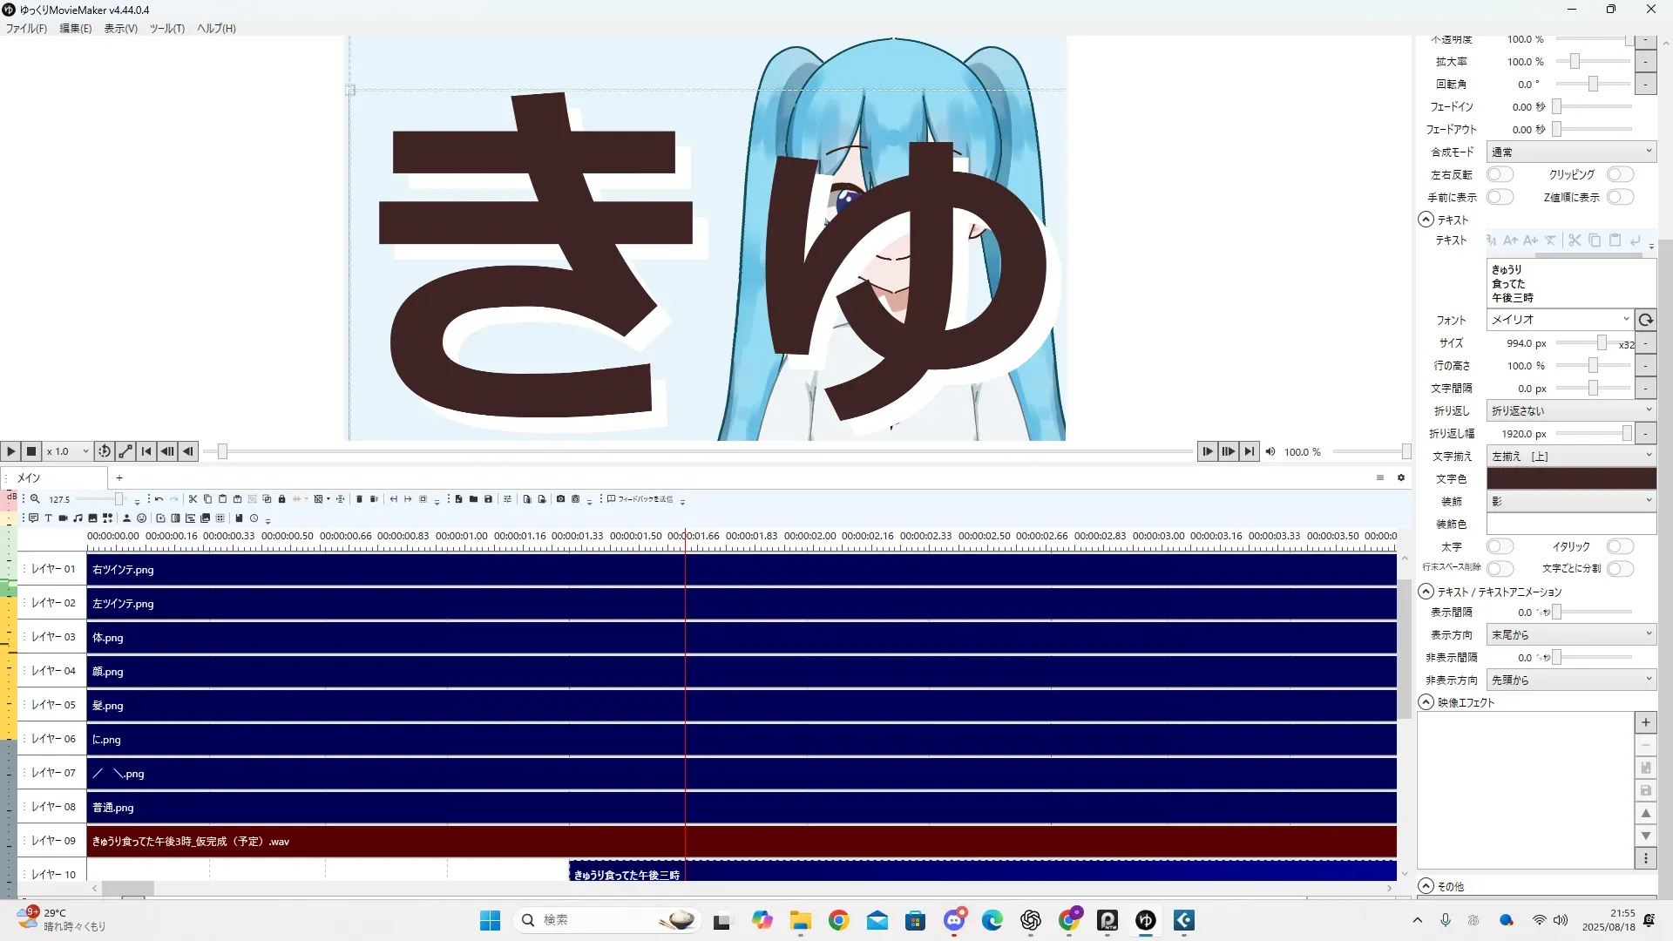
Task: Open the フォント メイリオ dropdown
Action: point(1559,320)
